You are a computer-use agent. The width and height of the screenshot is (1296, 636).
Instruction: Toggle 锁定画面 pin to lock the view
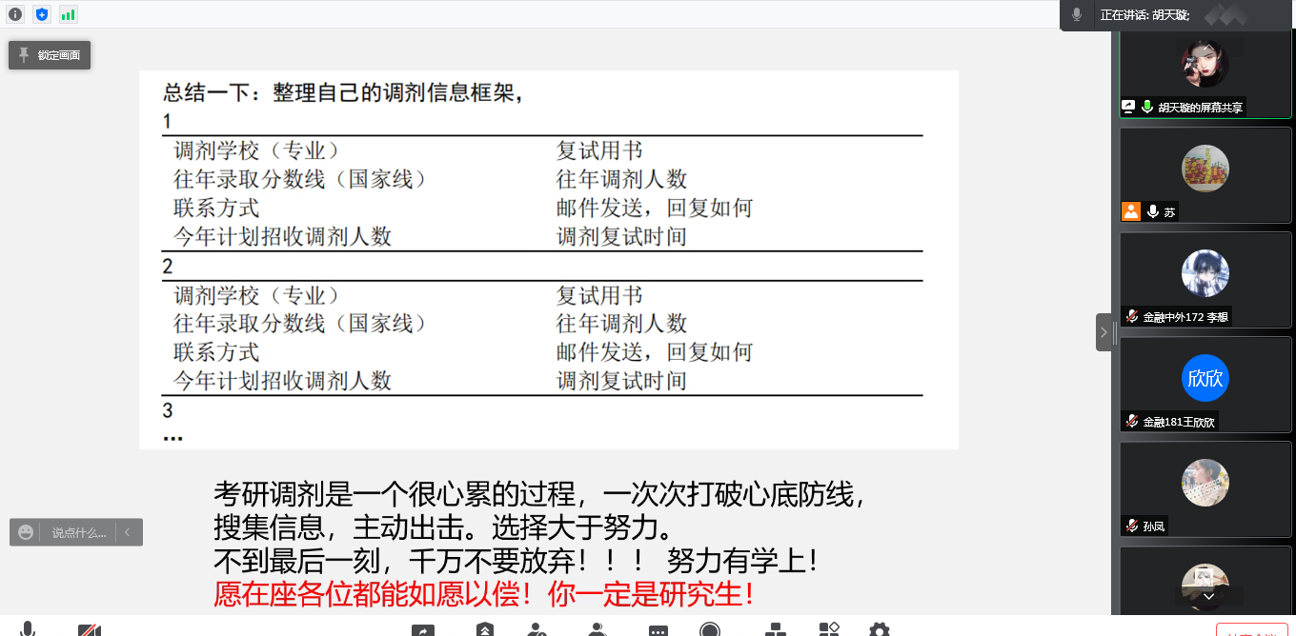pyautogui.click(x=50, y=55)
